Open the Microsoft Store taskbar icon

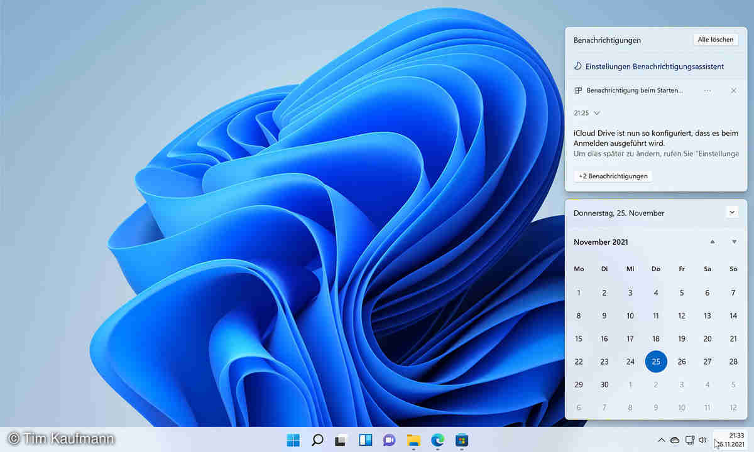pos(462,440)
